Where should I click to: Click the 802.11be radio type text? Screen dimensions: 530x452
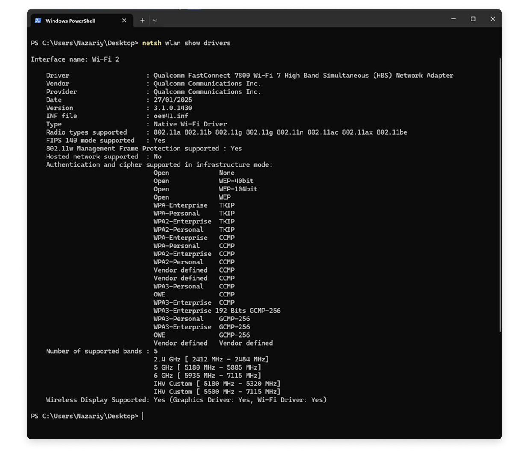point(392,132)
